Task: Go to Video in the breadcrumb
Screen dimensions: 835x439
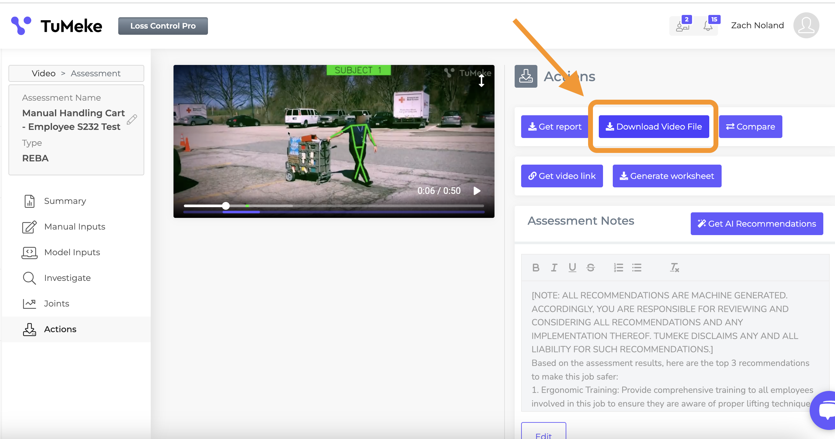Action: click(44, 73)
